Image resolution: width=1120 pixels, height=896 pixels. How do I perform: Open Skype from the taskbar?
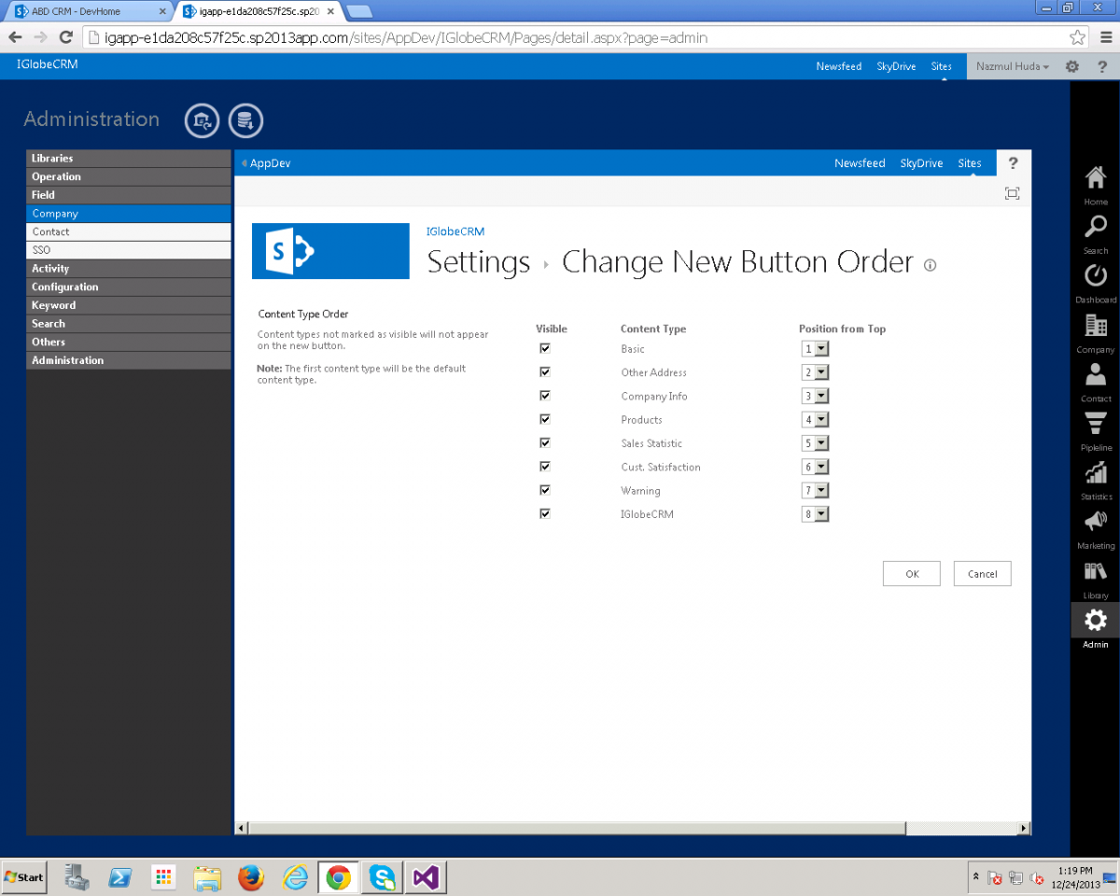tap(382, 877)
